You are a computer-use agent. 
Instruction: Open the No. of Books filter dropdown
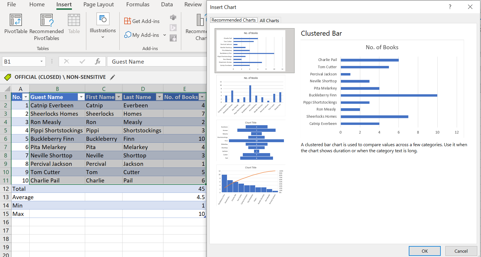click(202, 97)
